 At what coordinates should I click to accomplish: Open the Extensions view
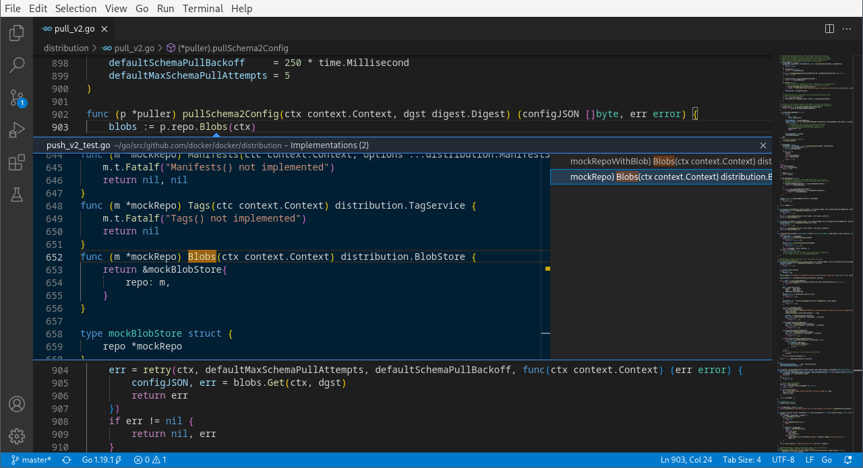tap(17, 163)
